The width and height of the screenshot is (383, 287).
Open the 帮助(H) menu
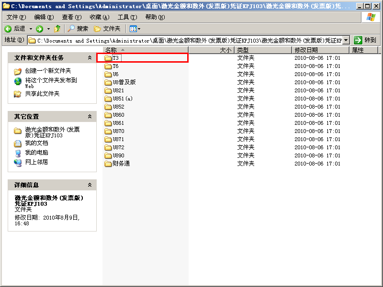click(155, 17)
